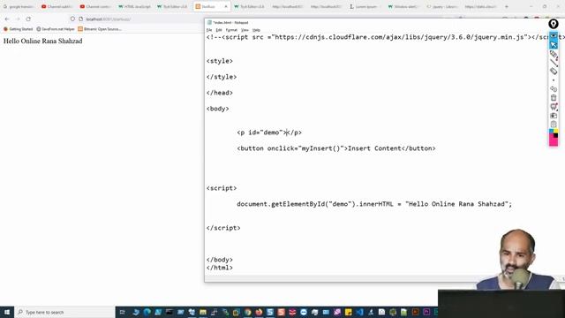Choose the small dot brush size option
The width and height of the screenshot is (565, 318).
point(554,80)
